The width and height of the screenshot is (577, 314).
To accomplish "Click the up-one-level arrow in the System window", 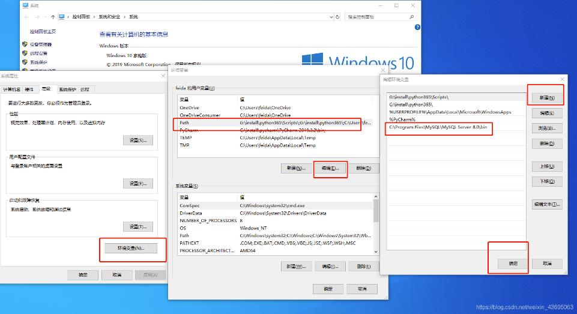I will 53,17.
